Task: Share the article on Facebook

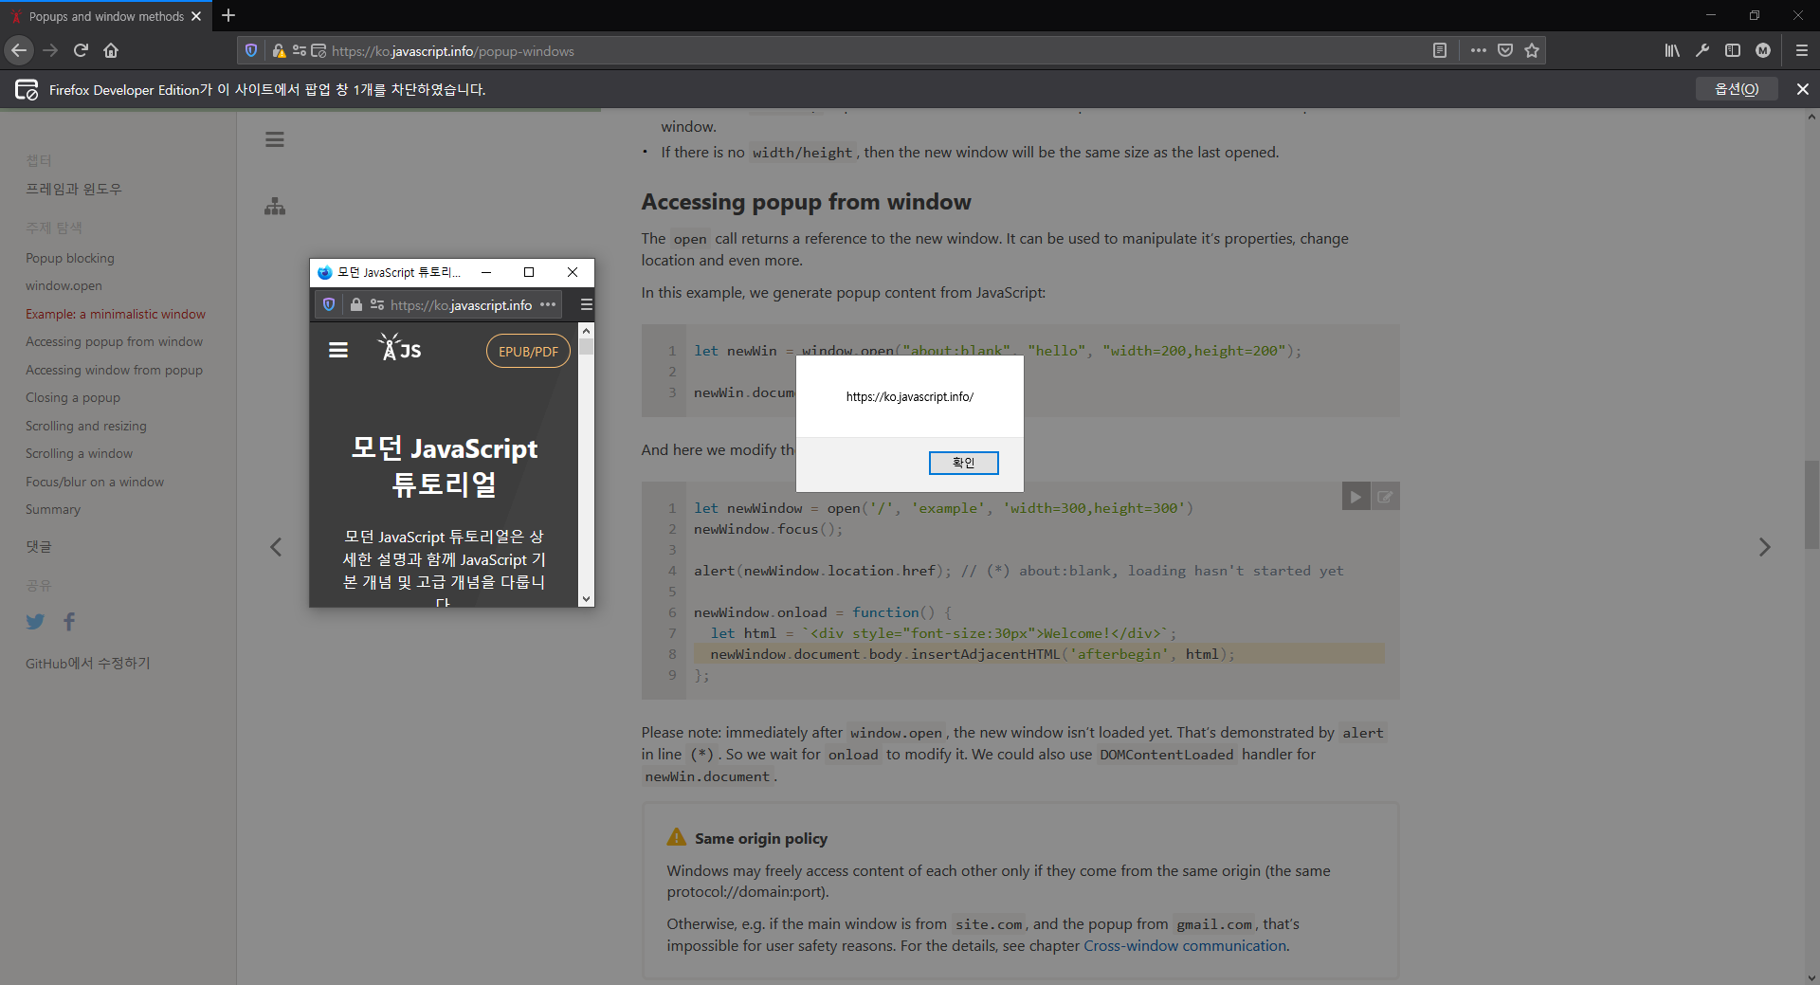Action: point(68,621)
